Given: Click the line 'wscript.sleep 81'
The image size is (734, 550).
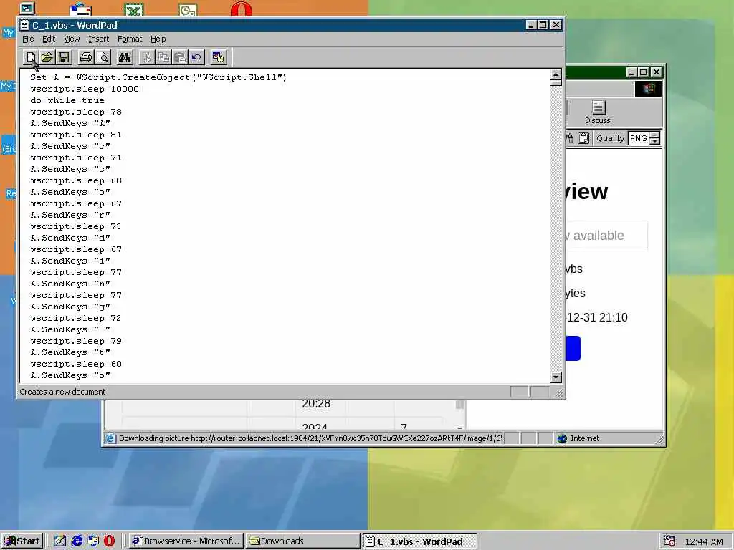Looking at the screenshot, I should click(x=76, y=135).
